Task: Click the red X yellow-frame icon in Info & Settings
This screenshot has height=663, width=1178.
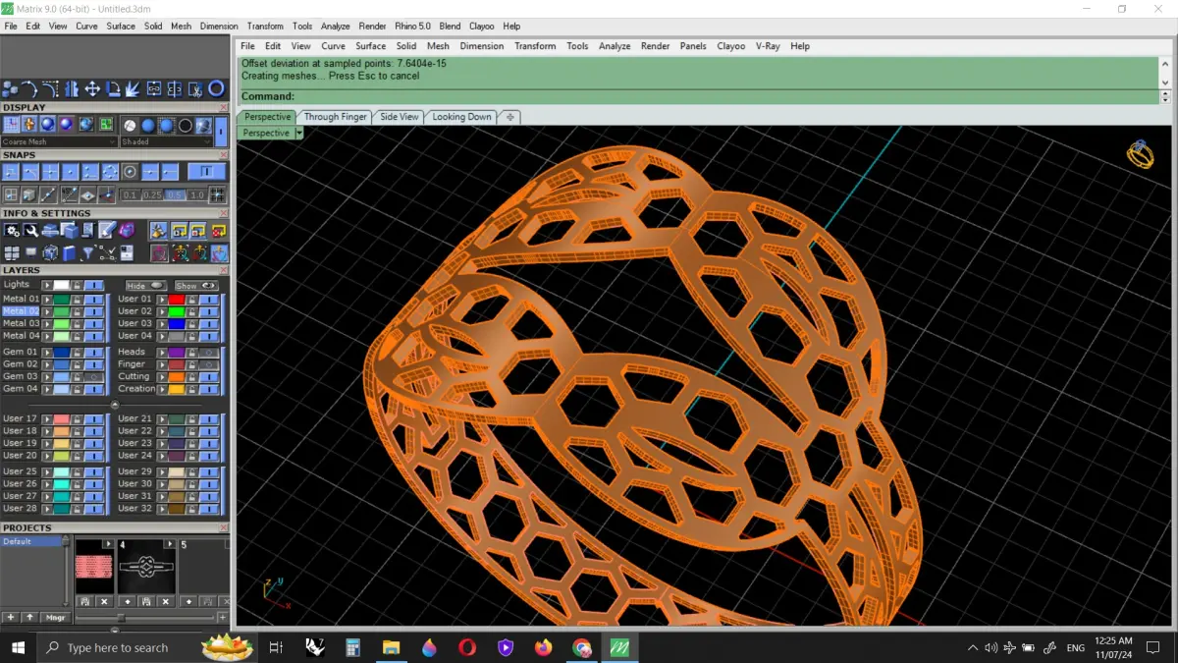Action: (218, 231)
